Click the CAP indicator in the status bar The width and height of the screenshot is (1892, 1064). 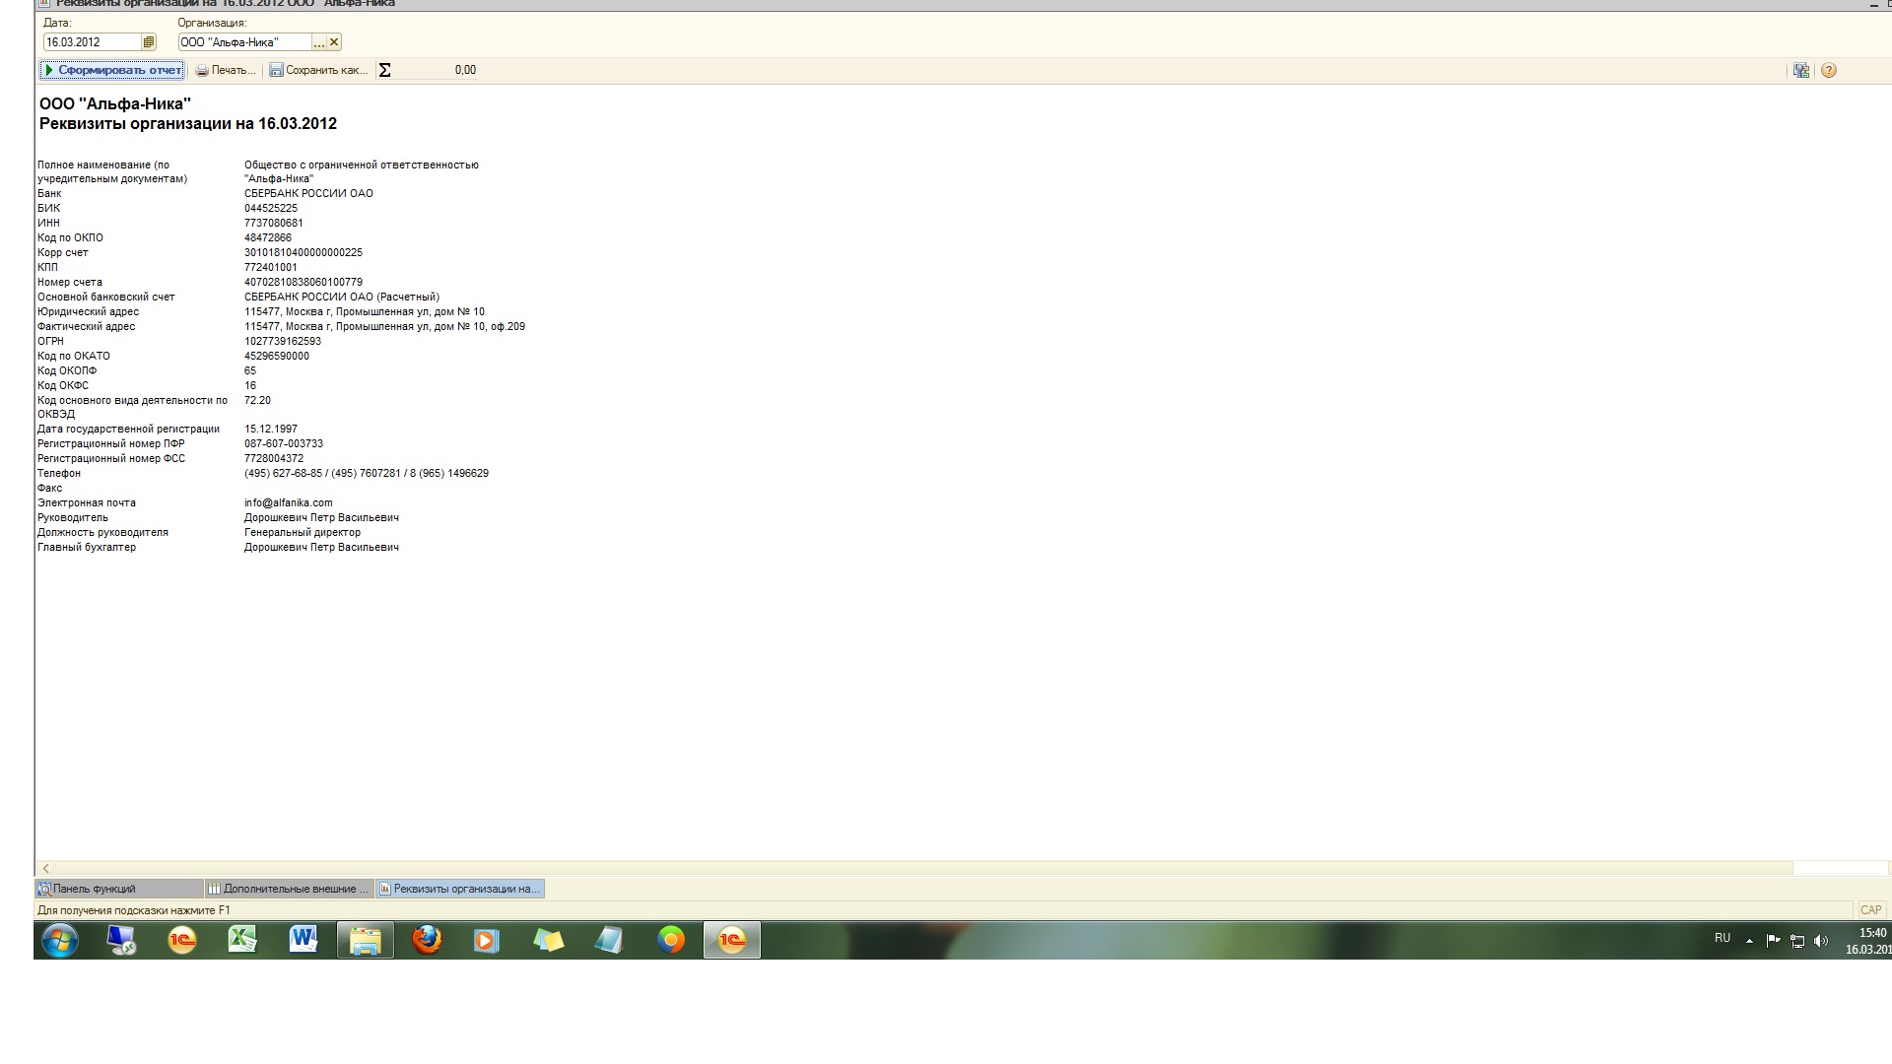[x=1870, y=910]
